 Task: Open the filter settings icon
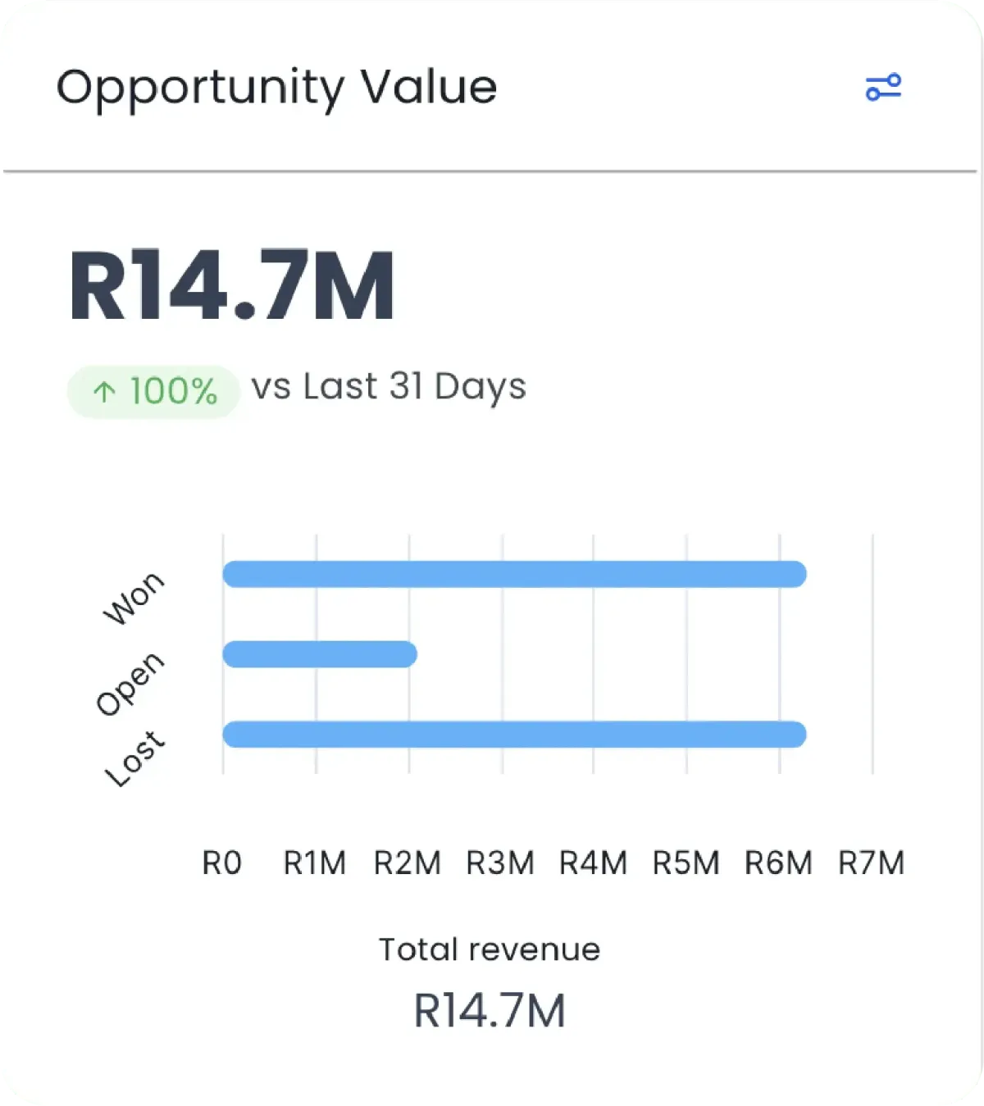(x=883, y=87)
